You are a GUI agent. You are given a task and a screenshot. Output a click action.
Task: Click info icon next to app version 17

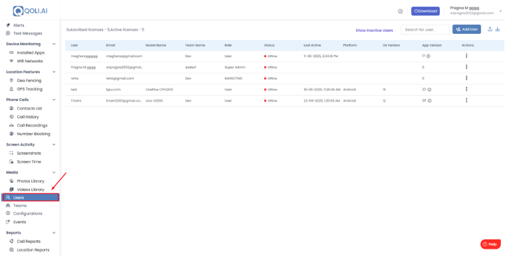coord(428,56)
